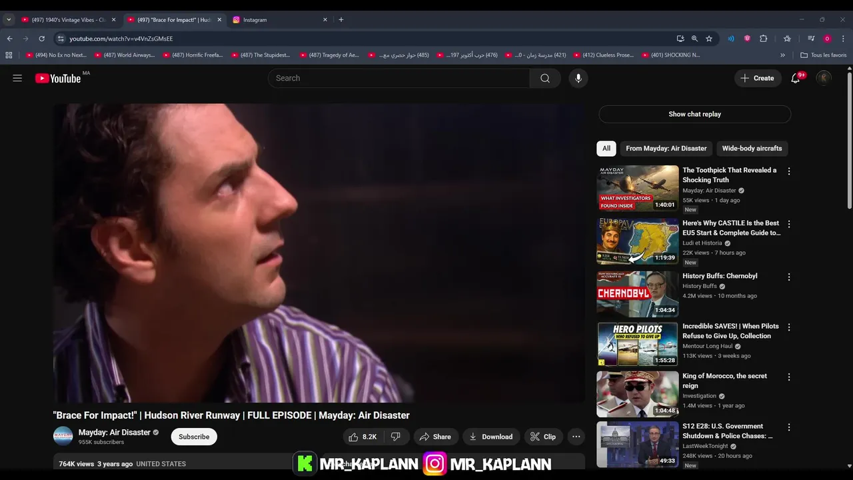Open a new browser tab
Image resolution: width=853 pixels, height=480 pixels.
[341, 20]
